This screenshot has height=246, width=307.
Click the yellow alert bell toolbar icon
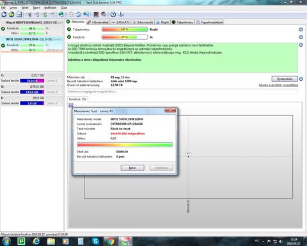tap(12, 14)
